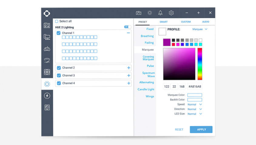Open the Speed Normal dropdown
The width and height of the screenshot is (256, 145).
pyautogui.click(x=195, y=104)
